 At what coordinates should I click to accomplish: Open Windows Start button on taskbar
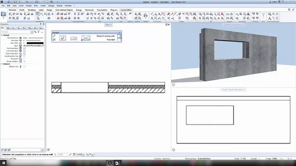[3, 163]
